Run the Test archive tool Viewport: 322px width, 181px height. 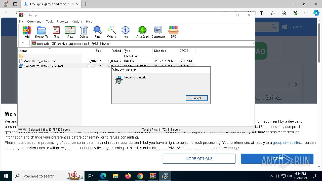pyautogui.click(x=56, y=32)
